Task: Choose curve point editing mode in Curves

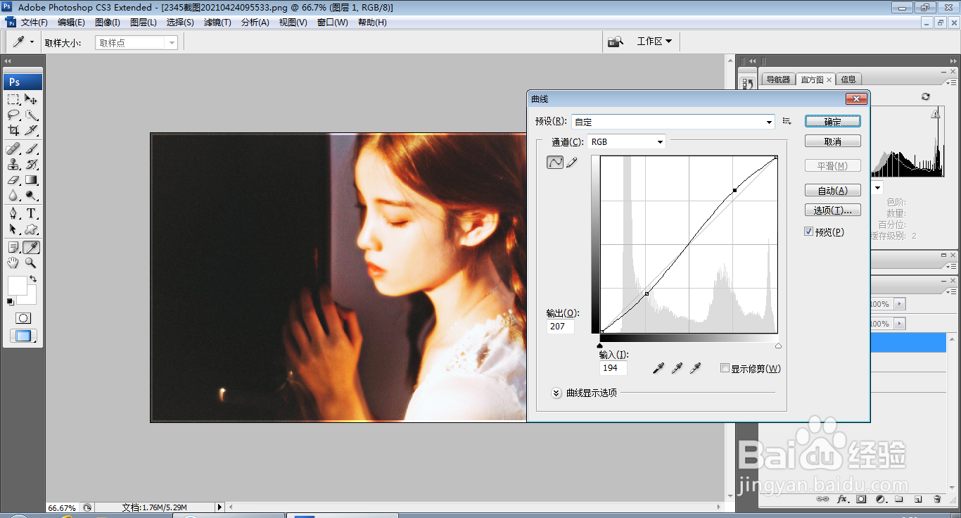Action: [555, 162]
